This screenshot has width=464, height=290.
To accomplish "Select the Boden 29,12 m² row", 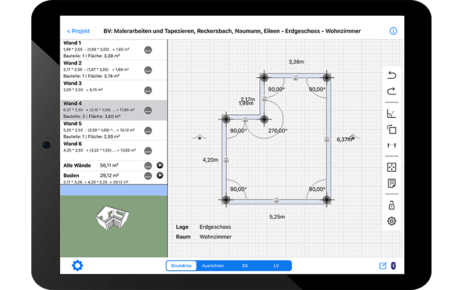I will (114, 177).
